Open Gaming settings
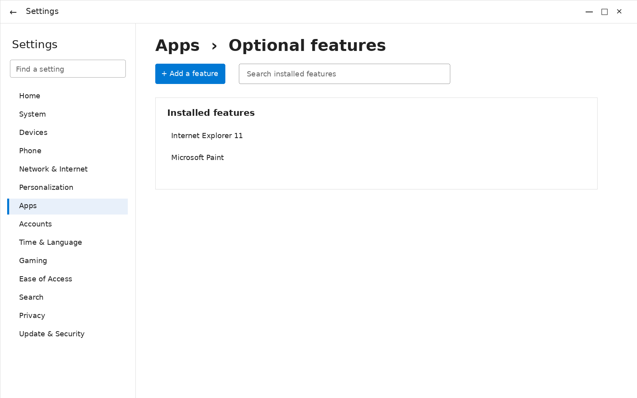Image resolution: width=637 pixels, height=398 pixels. tap(68, 261)
